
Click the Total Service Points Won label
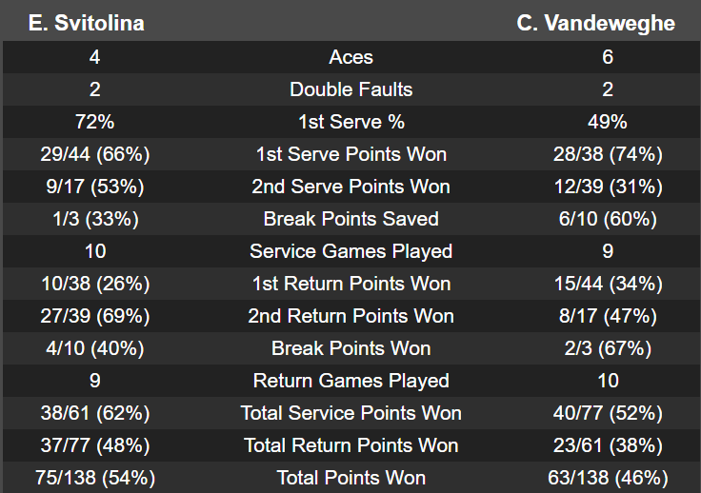350,413
